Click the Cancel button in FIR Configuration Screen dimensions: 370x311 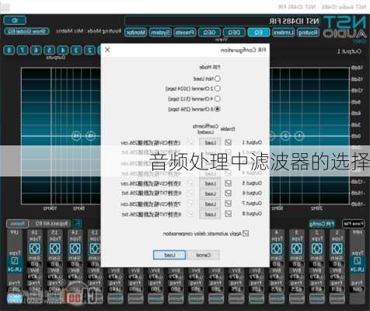tap(203, 255)
